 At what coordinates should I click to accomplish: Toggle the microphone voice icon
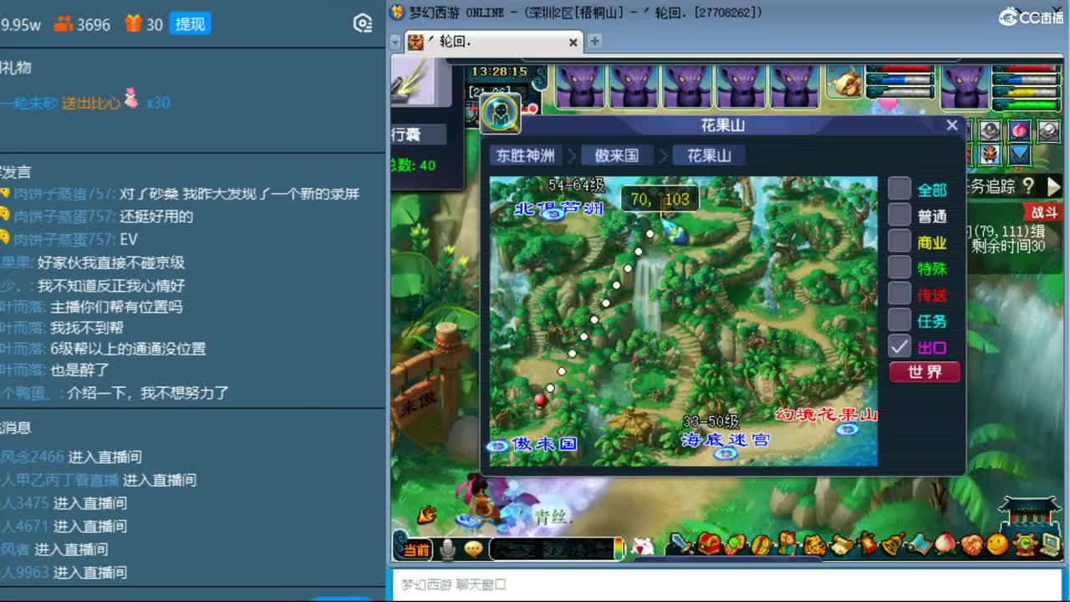coord(448,549)
